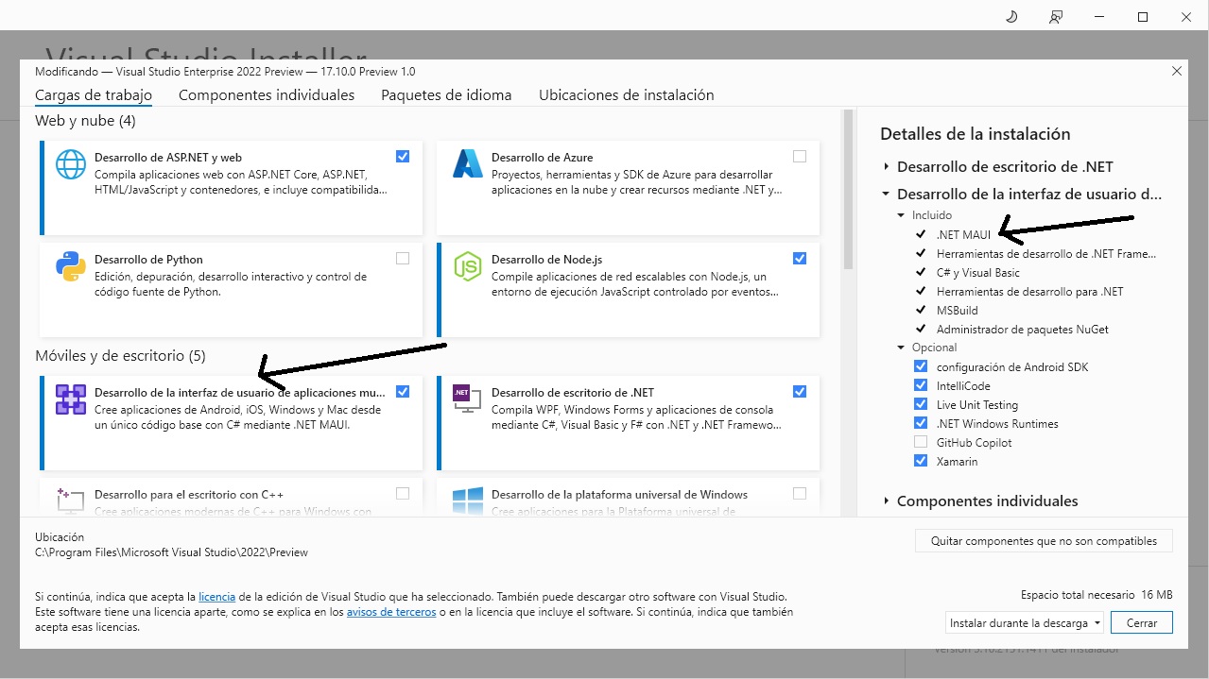This screenshot has height=679, width=1209.
Task: Click Quitar componentes que no son compatibles
Action: coord(1044,541)
